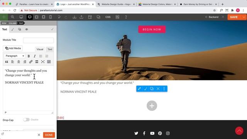Click the gray circular add row plus
This screenshot has height=139, width=247.
[152, 106]
